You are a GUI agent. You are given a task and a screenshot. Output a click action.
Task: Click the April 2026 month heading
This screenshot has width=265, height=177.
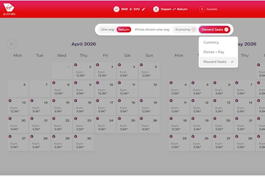pos(84,44)
